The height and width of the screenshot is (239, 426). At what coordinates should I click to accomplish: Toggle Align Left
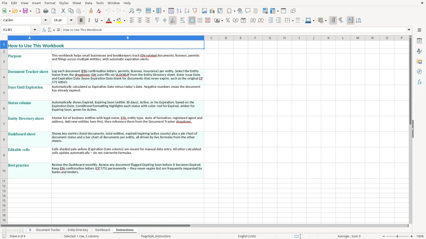point(132,21)
